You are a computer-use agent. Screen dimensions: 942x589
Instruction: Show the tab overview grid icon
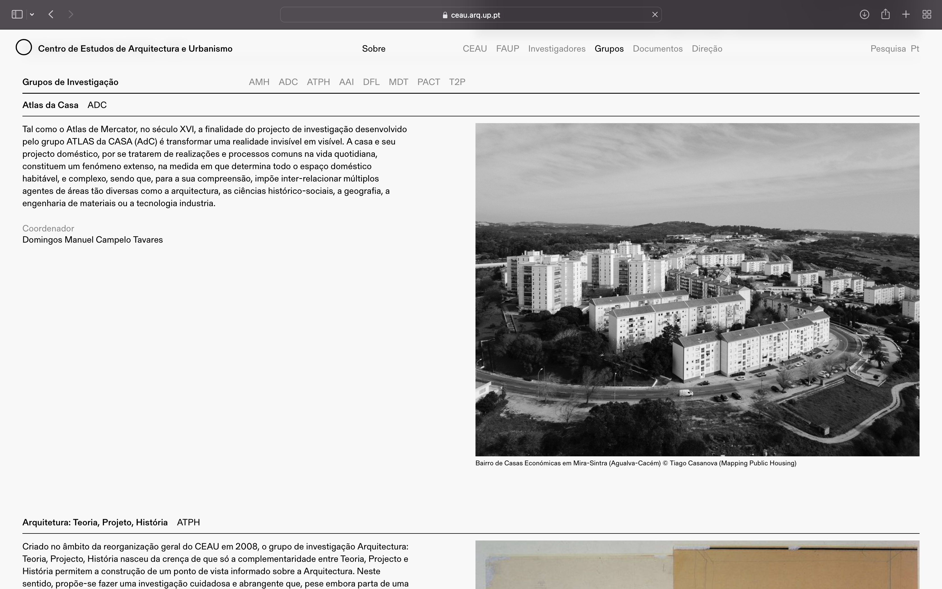click(x=927, y=14)
